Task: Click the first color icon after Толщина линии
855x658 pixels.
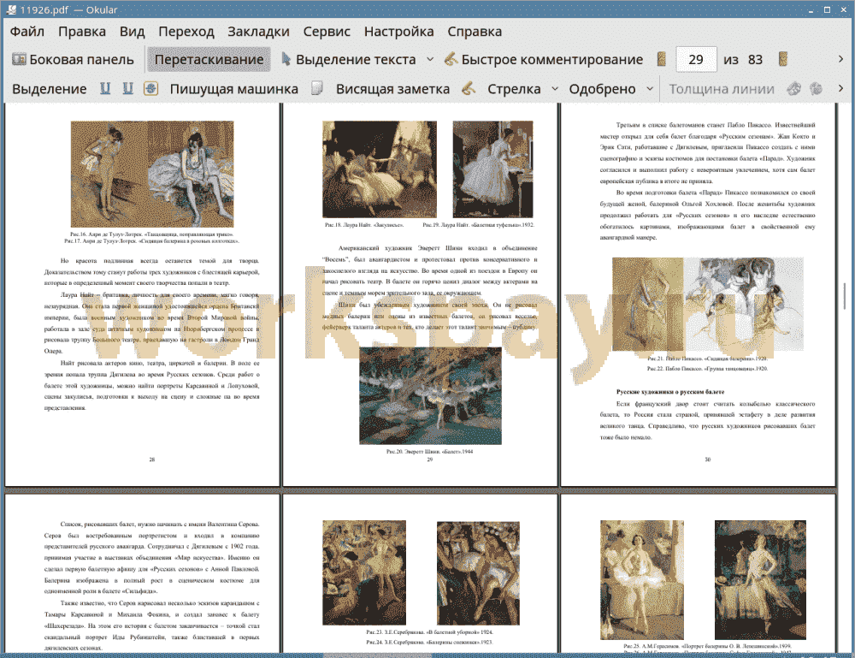Action: 794,88
